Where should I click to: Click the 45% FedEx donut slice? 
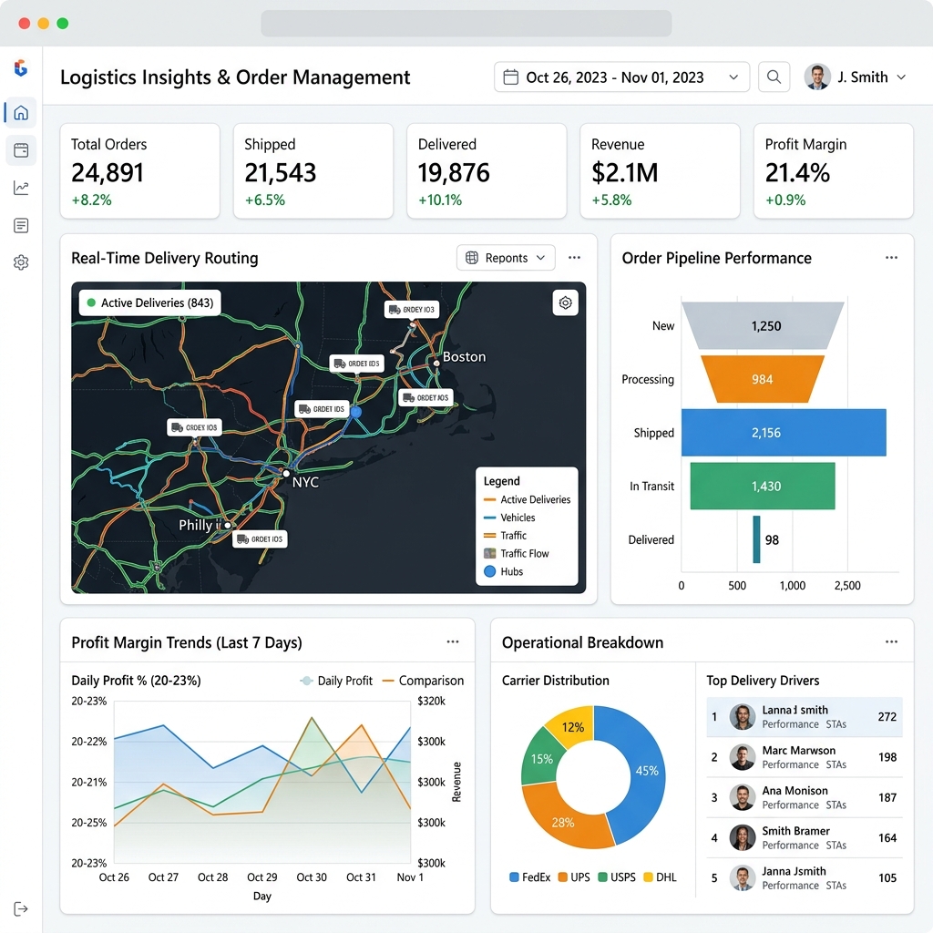click(646, 771)
